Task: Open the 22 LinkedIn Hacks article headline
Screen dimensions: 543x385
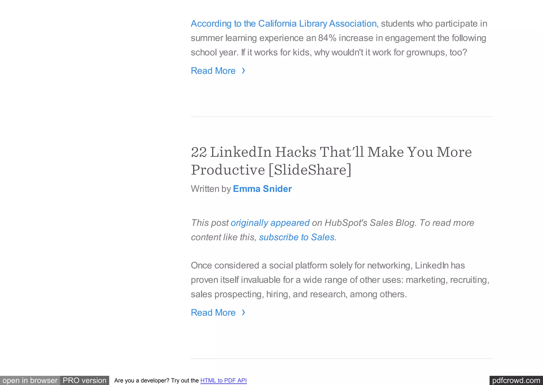Action: pyautogui.click(x=331, y=161)
